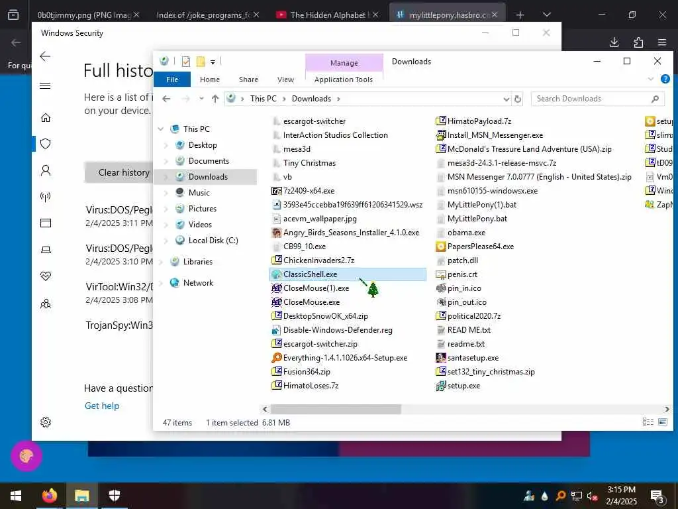The image size is (678, 509).
Task: Select Disable-Windows-Defender.reg file
Action: click(x=332, y=330)
